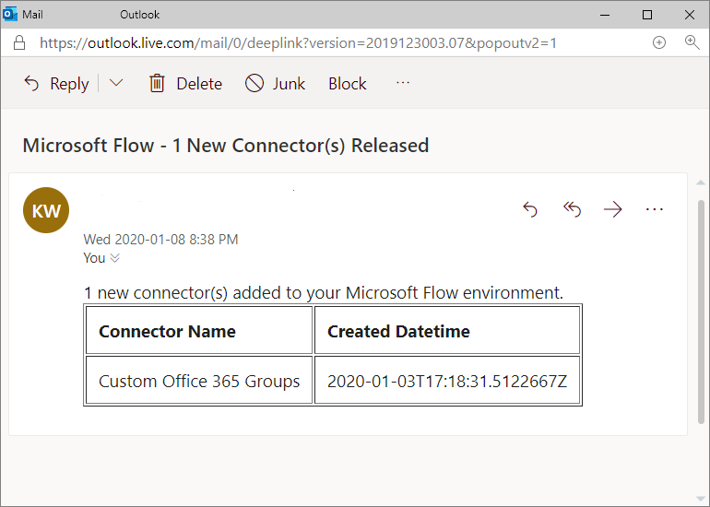710x507 pixels.
Task: Click the message scrollbar thumb
Action: tap(701, 312)
